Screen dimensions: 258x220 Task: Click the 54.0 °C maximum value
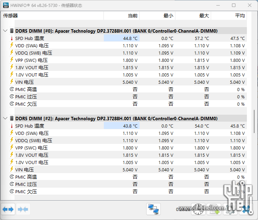[202, 126]
